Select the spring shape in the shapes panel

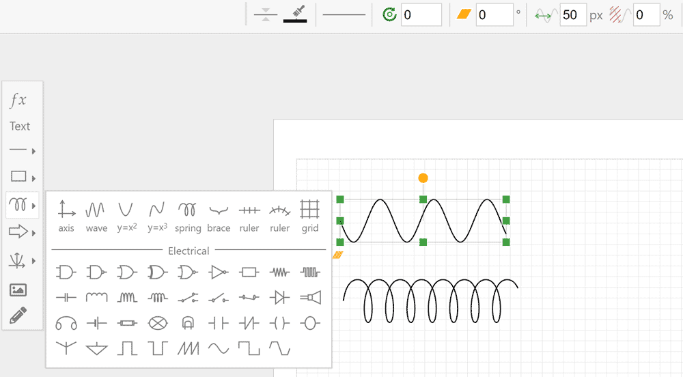tap(187, 216)
